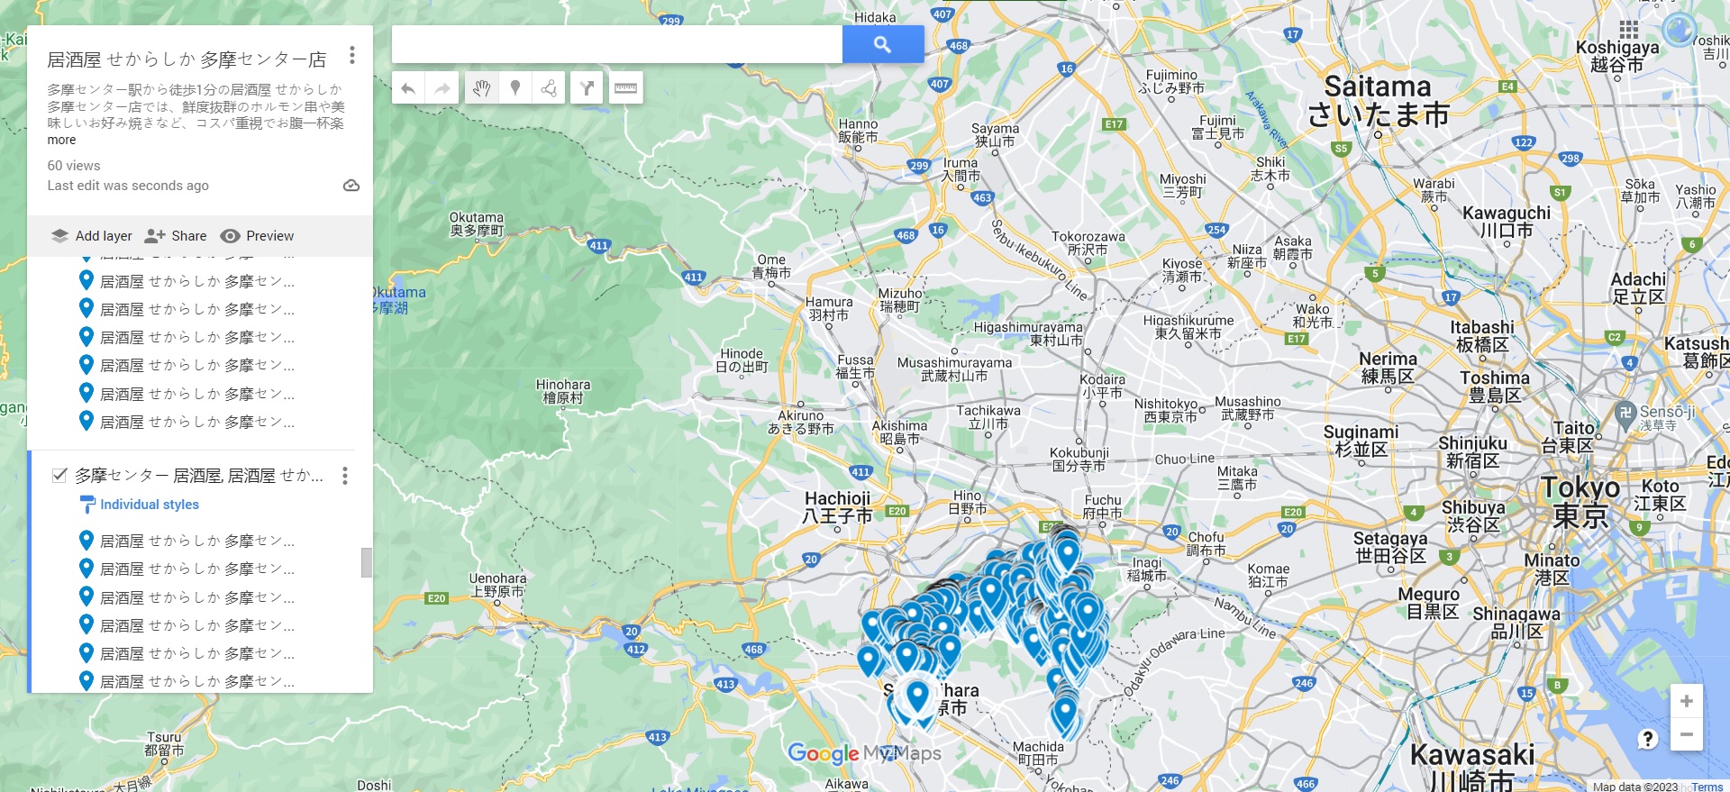Click the map title 居酒屋 せからしか 多摩センター店

[187, 59]
